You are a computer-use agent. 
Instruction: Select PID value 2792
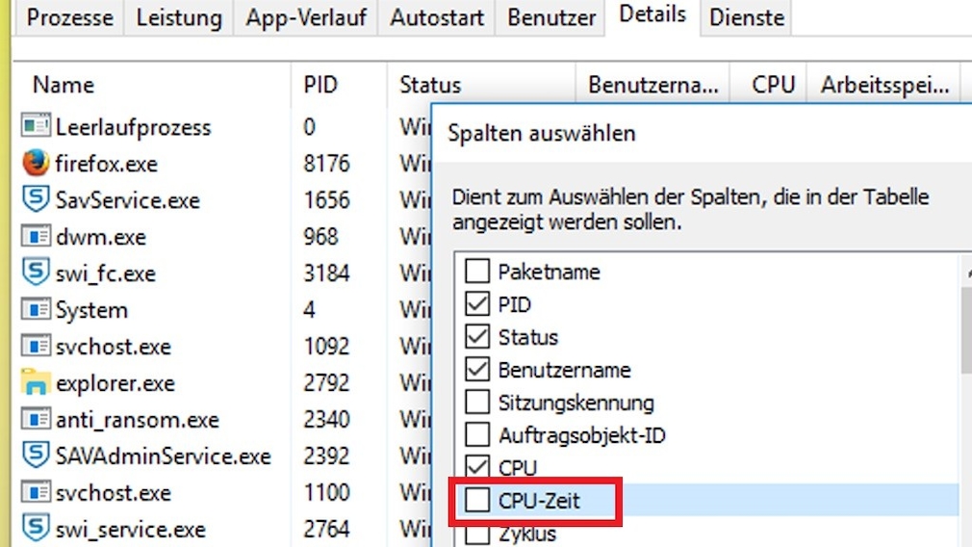(326, 382)
